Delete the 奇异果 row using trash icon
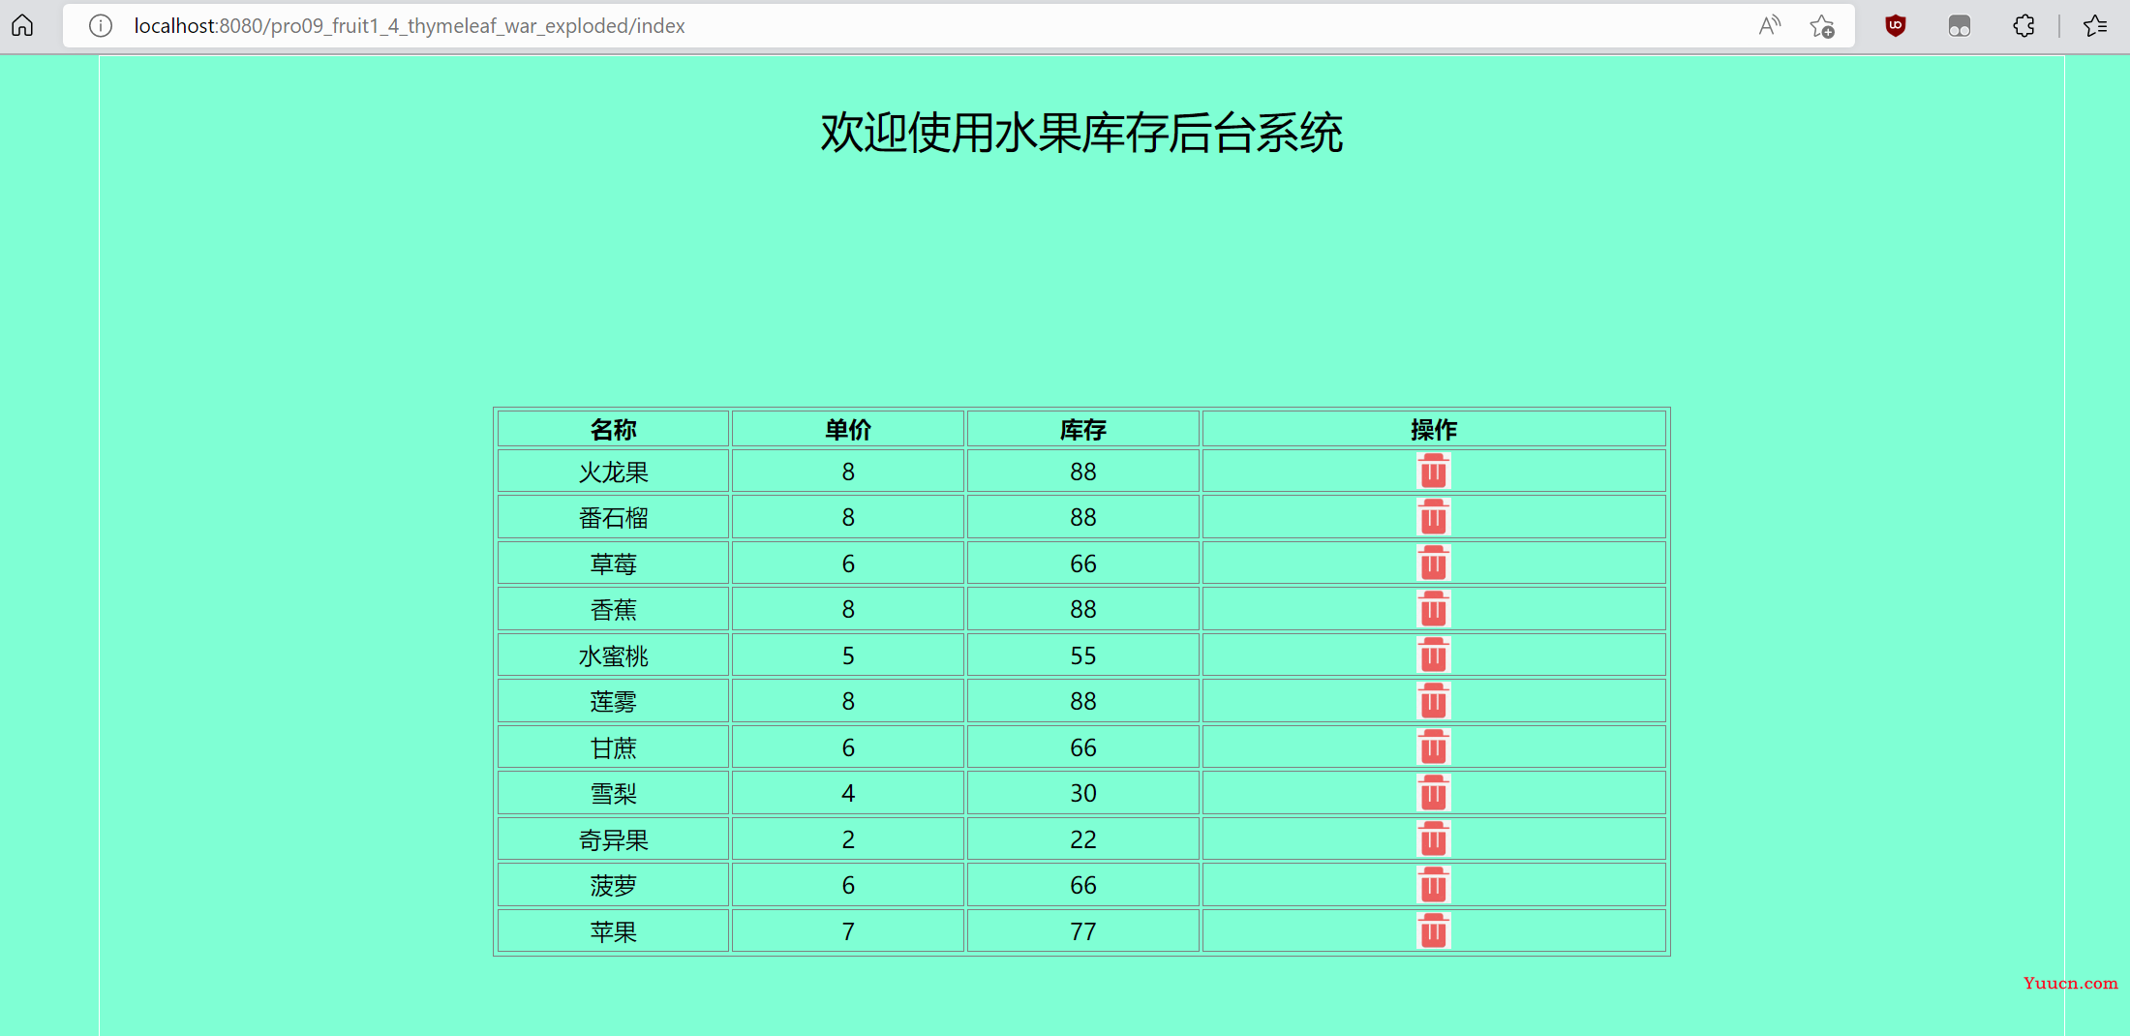Viewport: 2130px width, 1036px height. (x=1433, y=839)
